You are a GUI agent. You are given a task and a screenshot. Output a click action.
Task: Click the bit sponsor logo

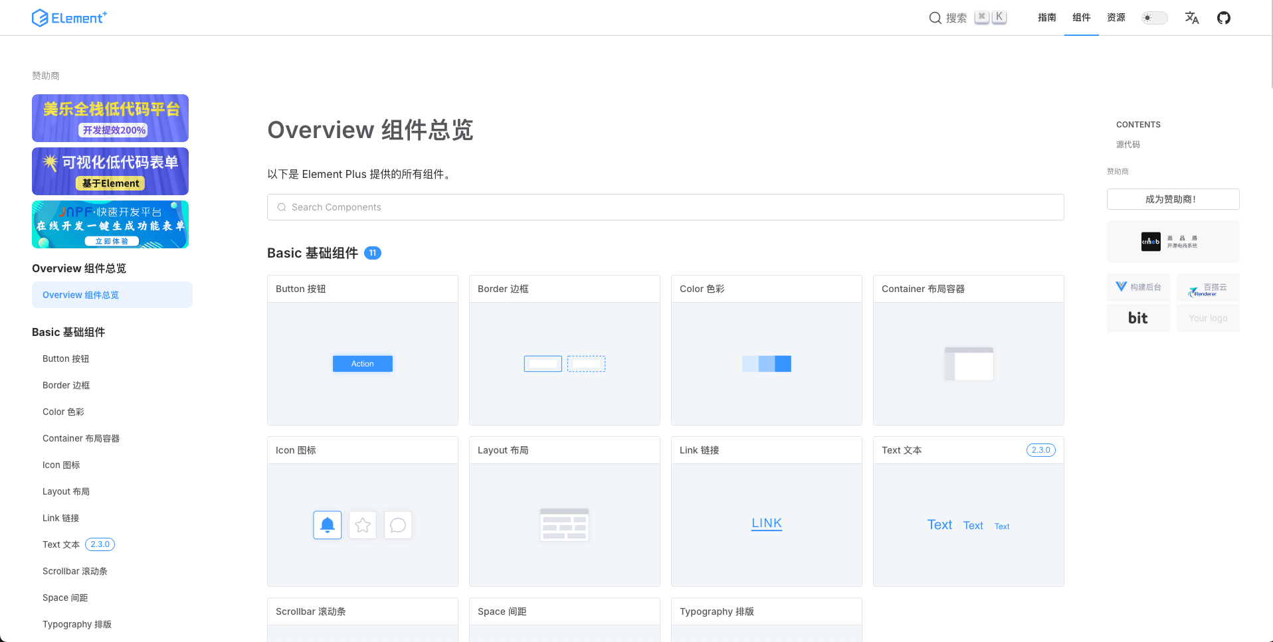[x=1138, y=318]
